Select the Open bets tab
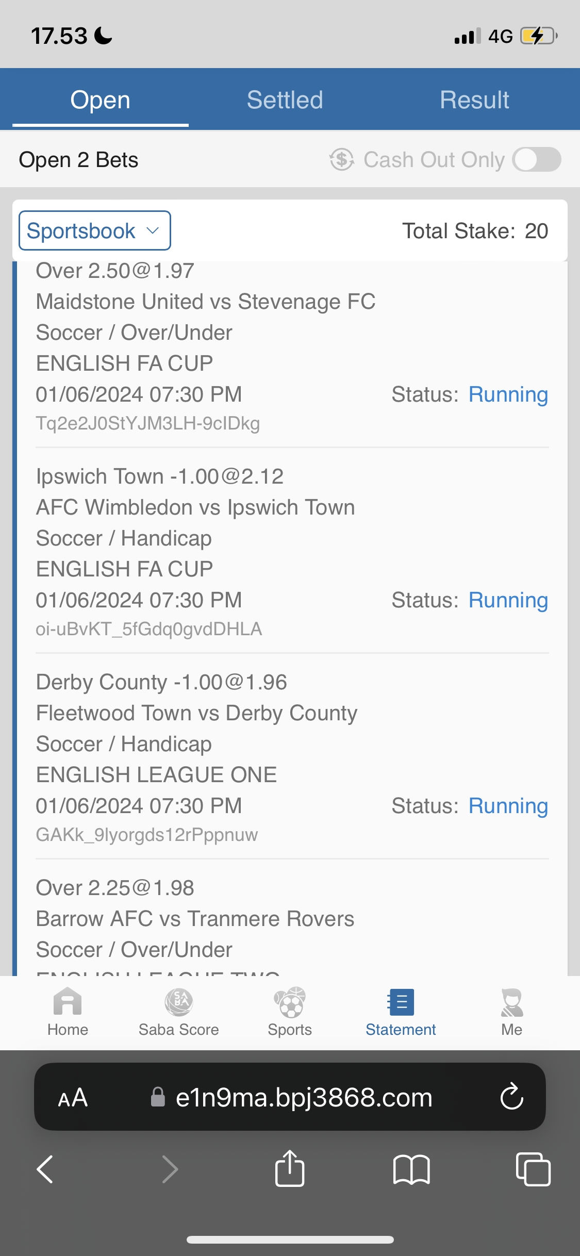The width and height of the screenshot is (580, 1256). pos(100,100)
